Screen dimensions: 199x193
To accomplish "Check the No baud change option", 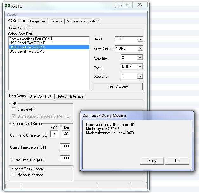I will point(14,175).
